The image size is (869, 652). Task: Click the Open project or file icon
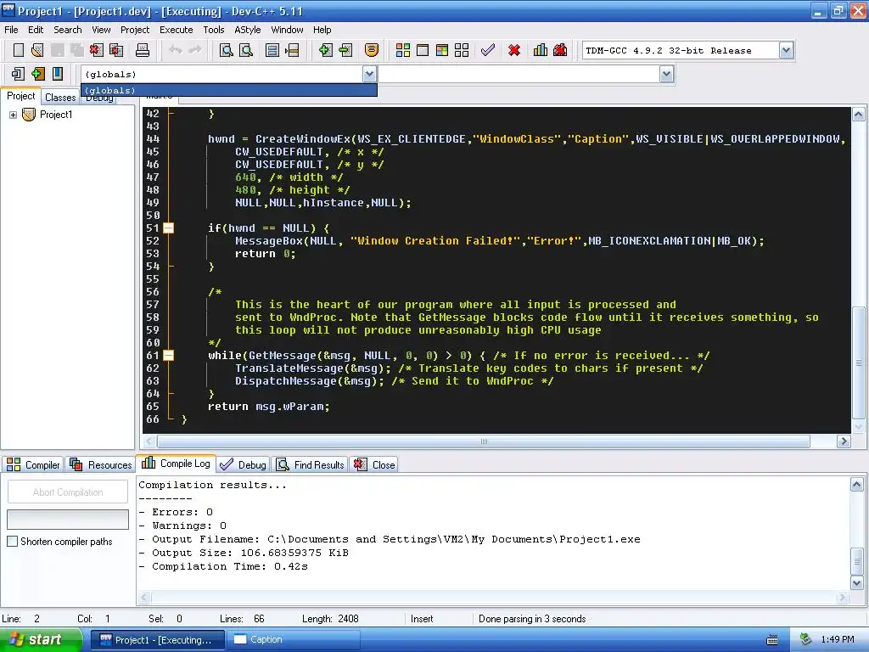tap(37, 50)
